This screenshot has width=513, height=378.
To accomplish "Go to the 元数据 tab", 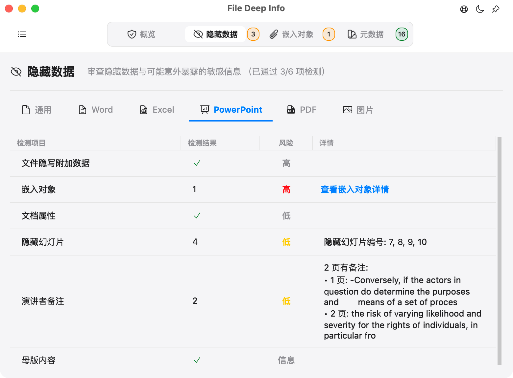I will 366,34.
